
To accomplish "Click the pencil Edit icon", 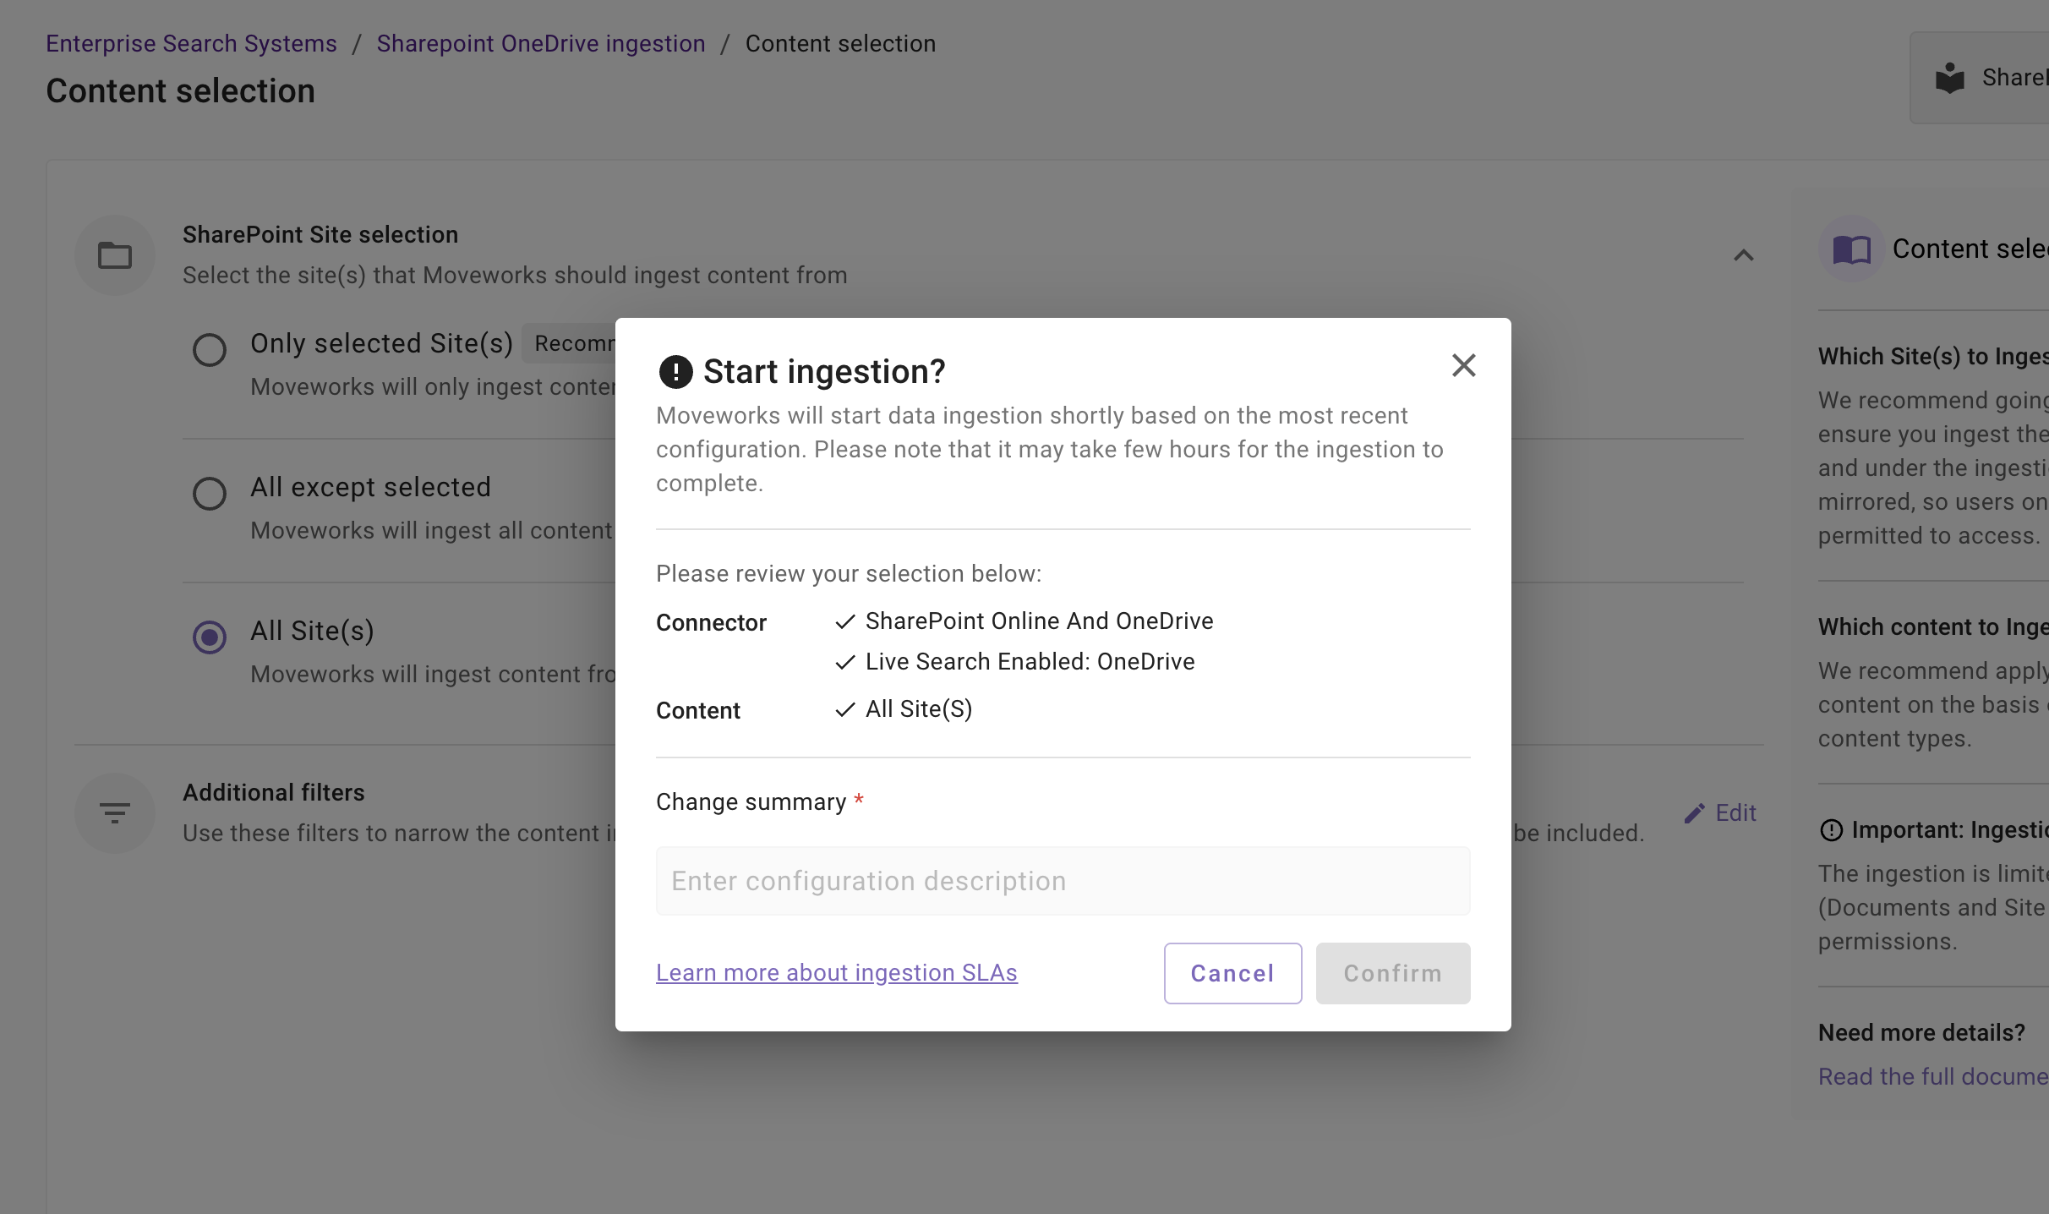I will tap(1694, 813).
